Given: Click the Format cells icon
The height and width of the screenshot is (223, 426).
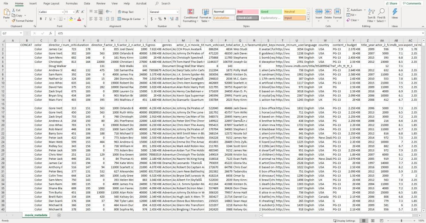Looking at the screenshot, I should (x=337, y=12).
